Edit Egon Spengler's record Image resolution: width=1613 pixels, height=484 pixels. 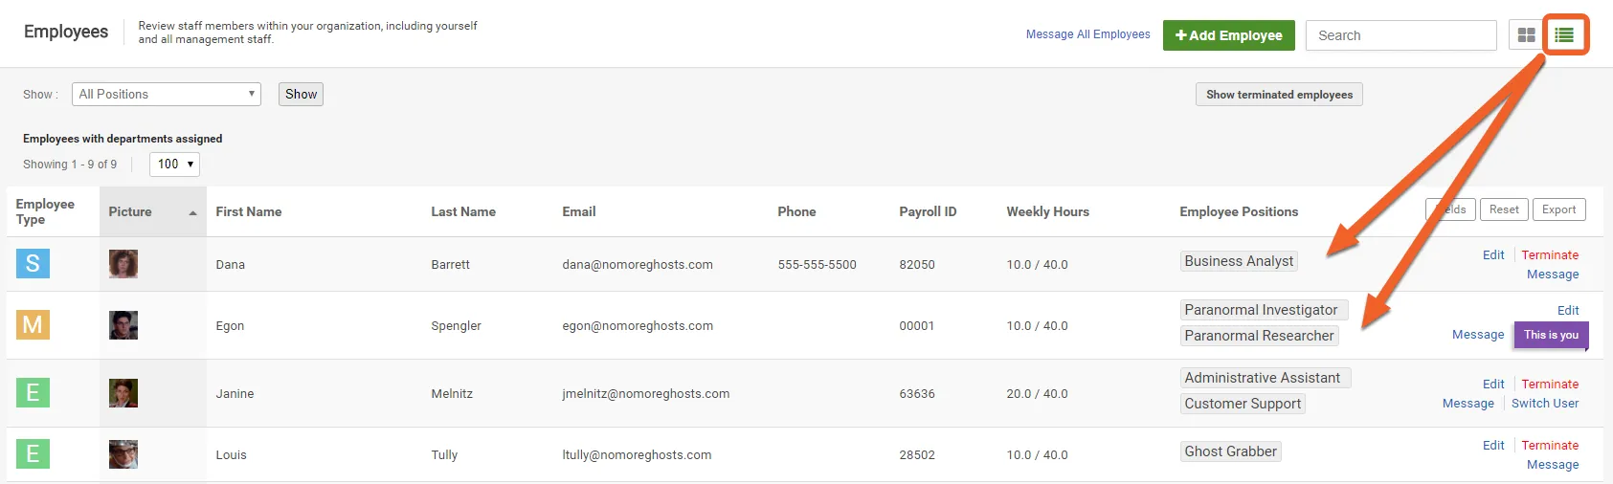1568,310
